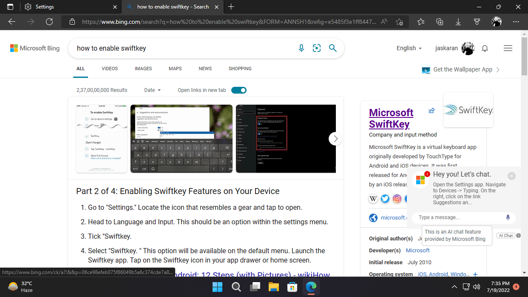Expand more operating systems plus icon

[x=475, y=274]
